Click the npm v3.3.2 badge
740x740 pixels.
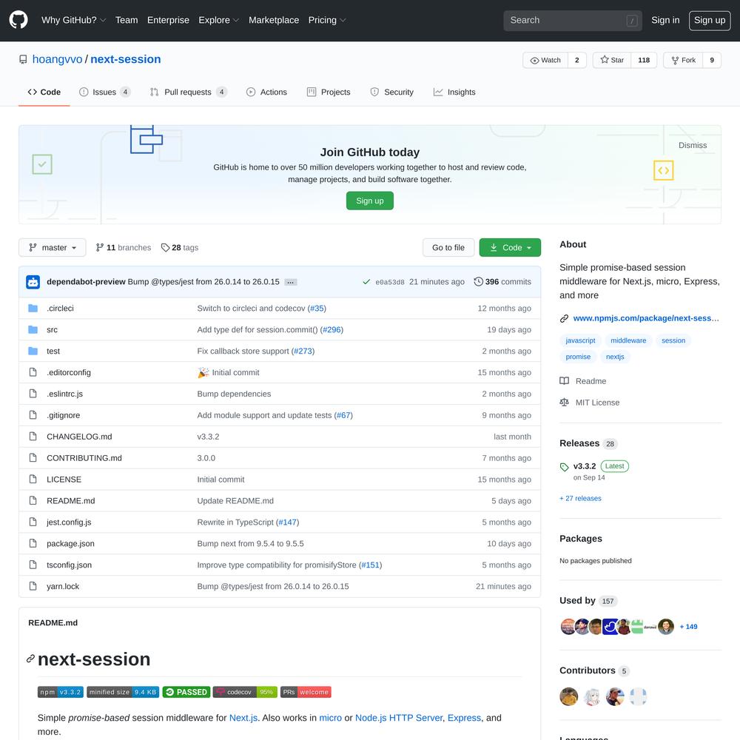pyautogui.click(x=61, y=692)
